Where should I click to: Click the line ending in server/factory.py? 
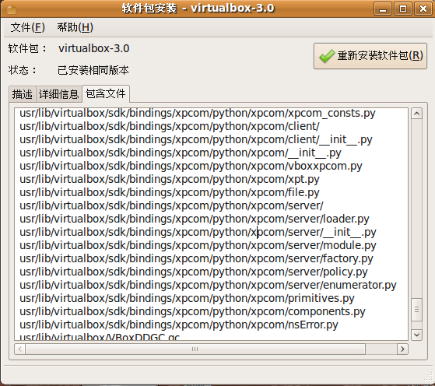[x=196, y=258]
